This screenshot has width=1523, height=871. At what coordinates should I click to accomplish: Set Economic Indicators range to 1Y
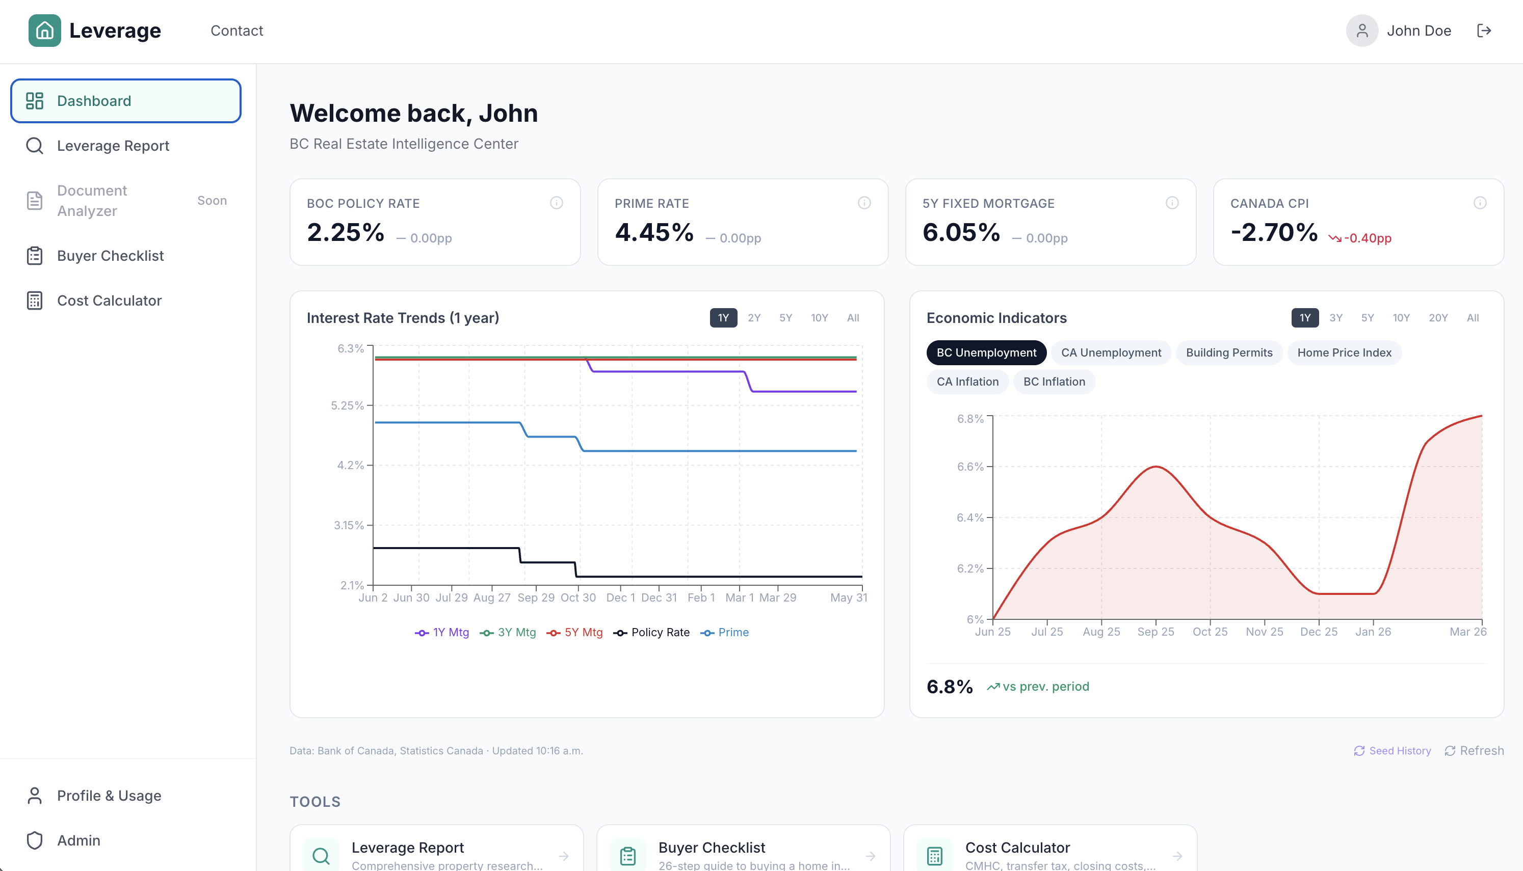tap(1305, 318)
